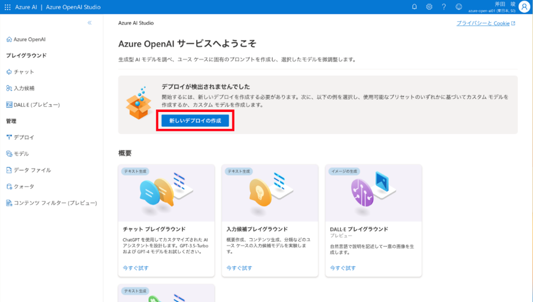Click 今すぐ試す under DALL·E プレイグラウンド

point(343,268)
